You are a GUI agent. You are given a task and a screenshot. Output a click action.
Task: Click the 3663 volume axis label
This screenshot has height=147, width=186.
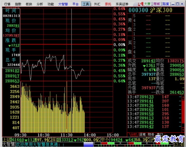click(15, 86)
